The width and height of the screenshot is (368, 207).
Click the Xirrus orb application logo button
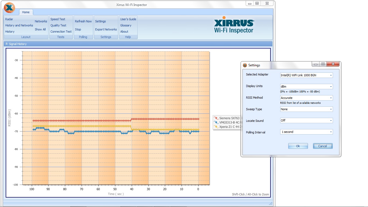(9, 8)
